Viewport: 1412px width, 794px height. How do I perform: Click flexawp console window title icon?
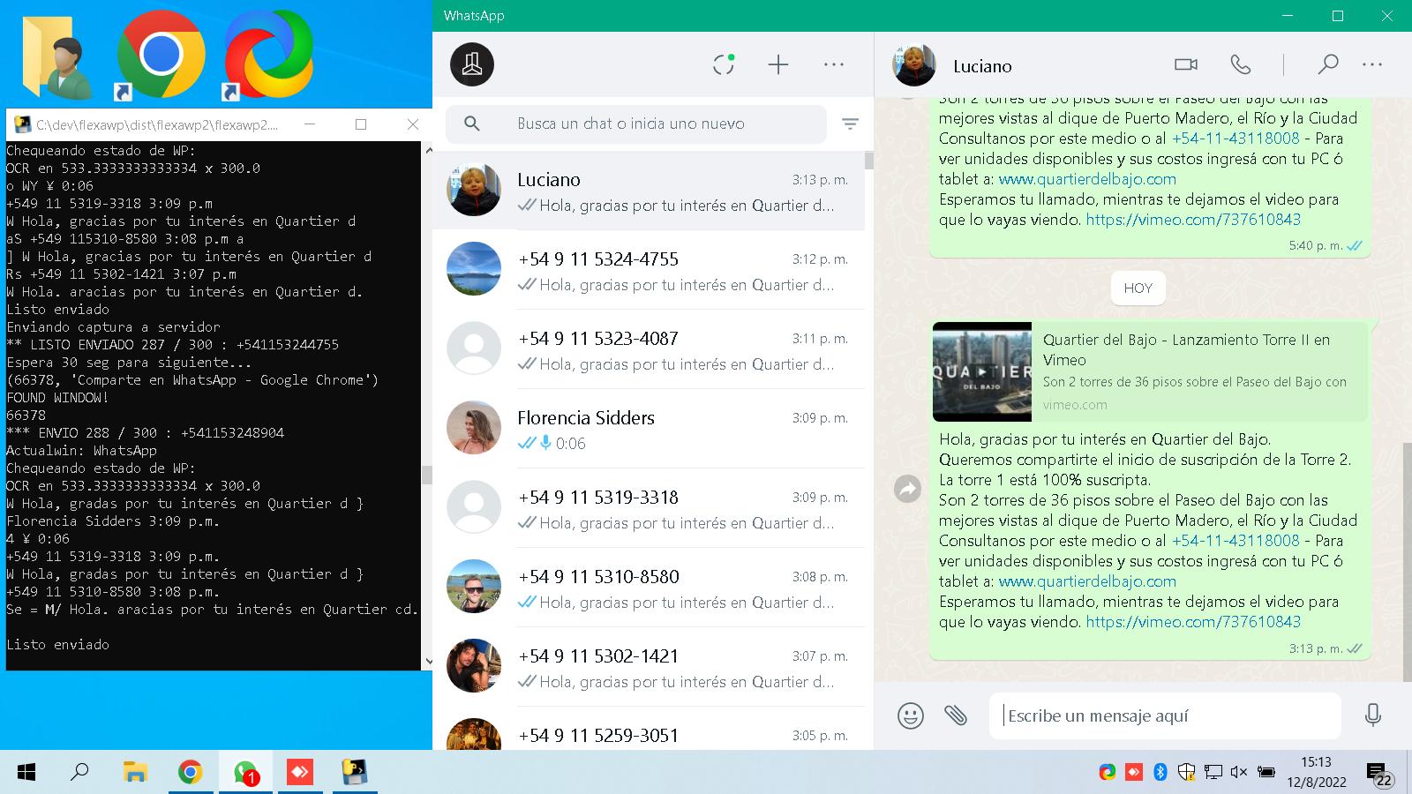22,124
